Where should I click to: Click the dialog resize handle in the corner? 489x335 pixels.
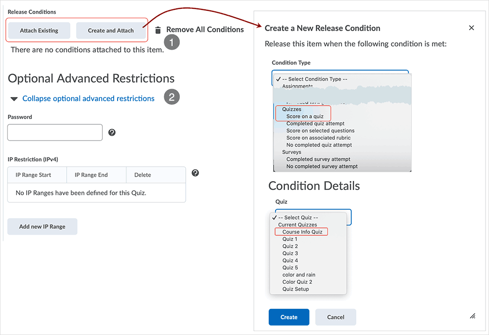pos(473,316)
